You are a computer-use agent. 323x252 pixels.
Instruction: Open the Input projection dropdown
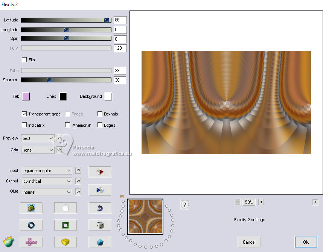[x=47, y=171]
